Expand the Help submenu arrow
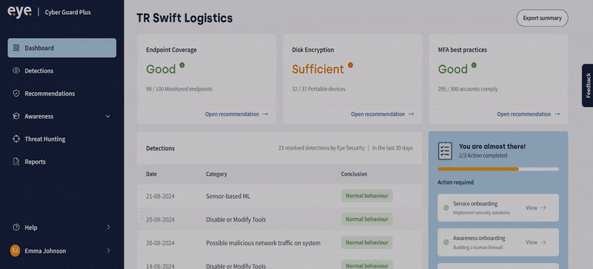 pyautogui.click(x=108, y=227)
